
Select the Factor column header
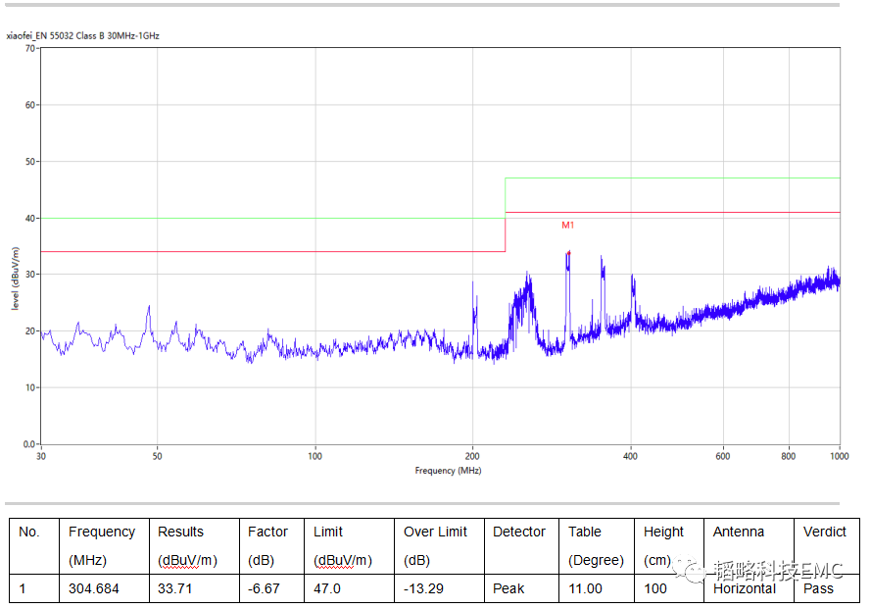coord(267,532)
